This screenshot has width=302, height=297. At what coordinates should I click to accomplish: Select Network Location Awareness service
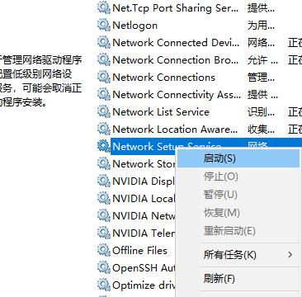pyautogui.click(x=200, y=130)
